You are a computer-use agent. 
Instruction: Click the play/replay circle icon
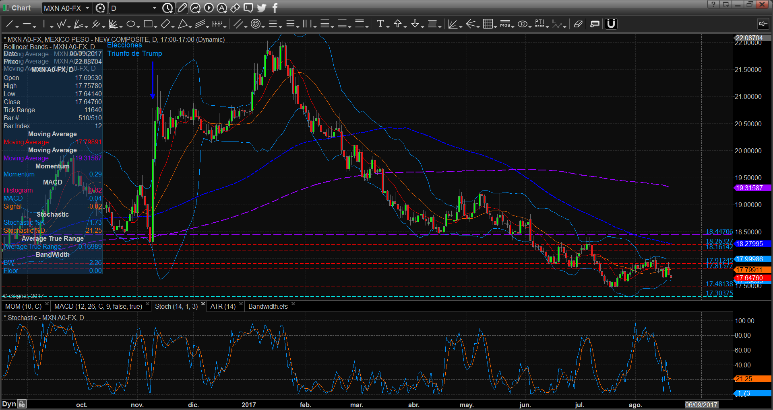point(209,8)
